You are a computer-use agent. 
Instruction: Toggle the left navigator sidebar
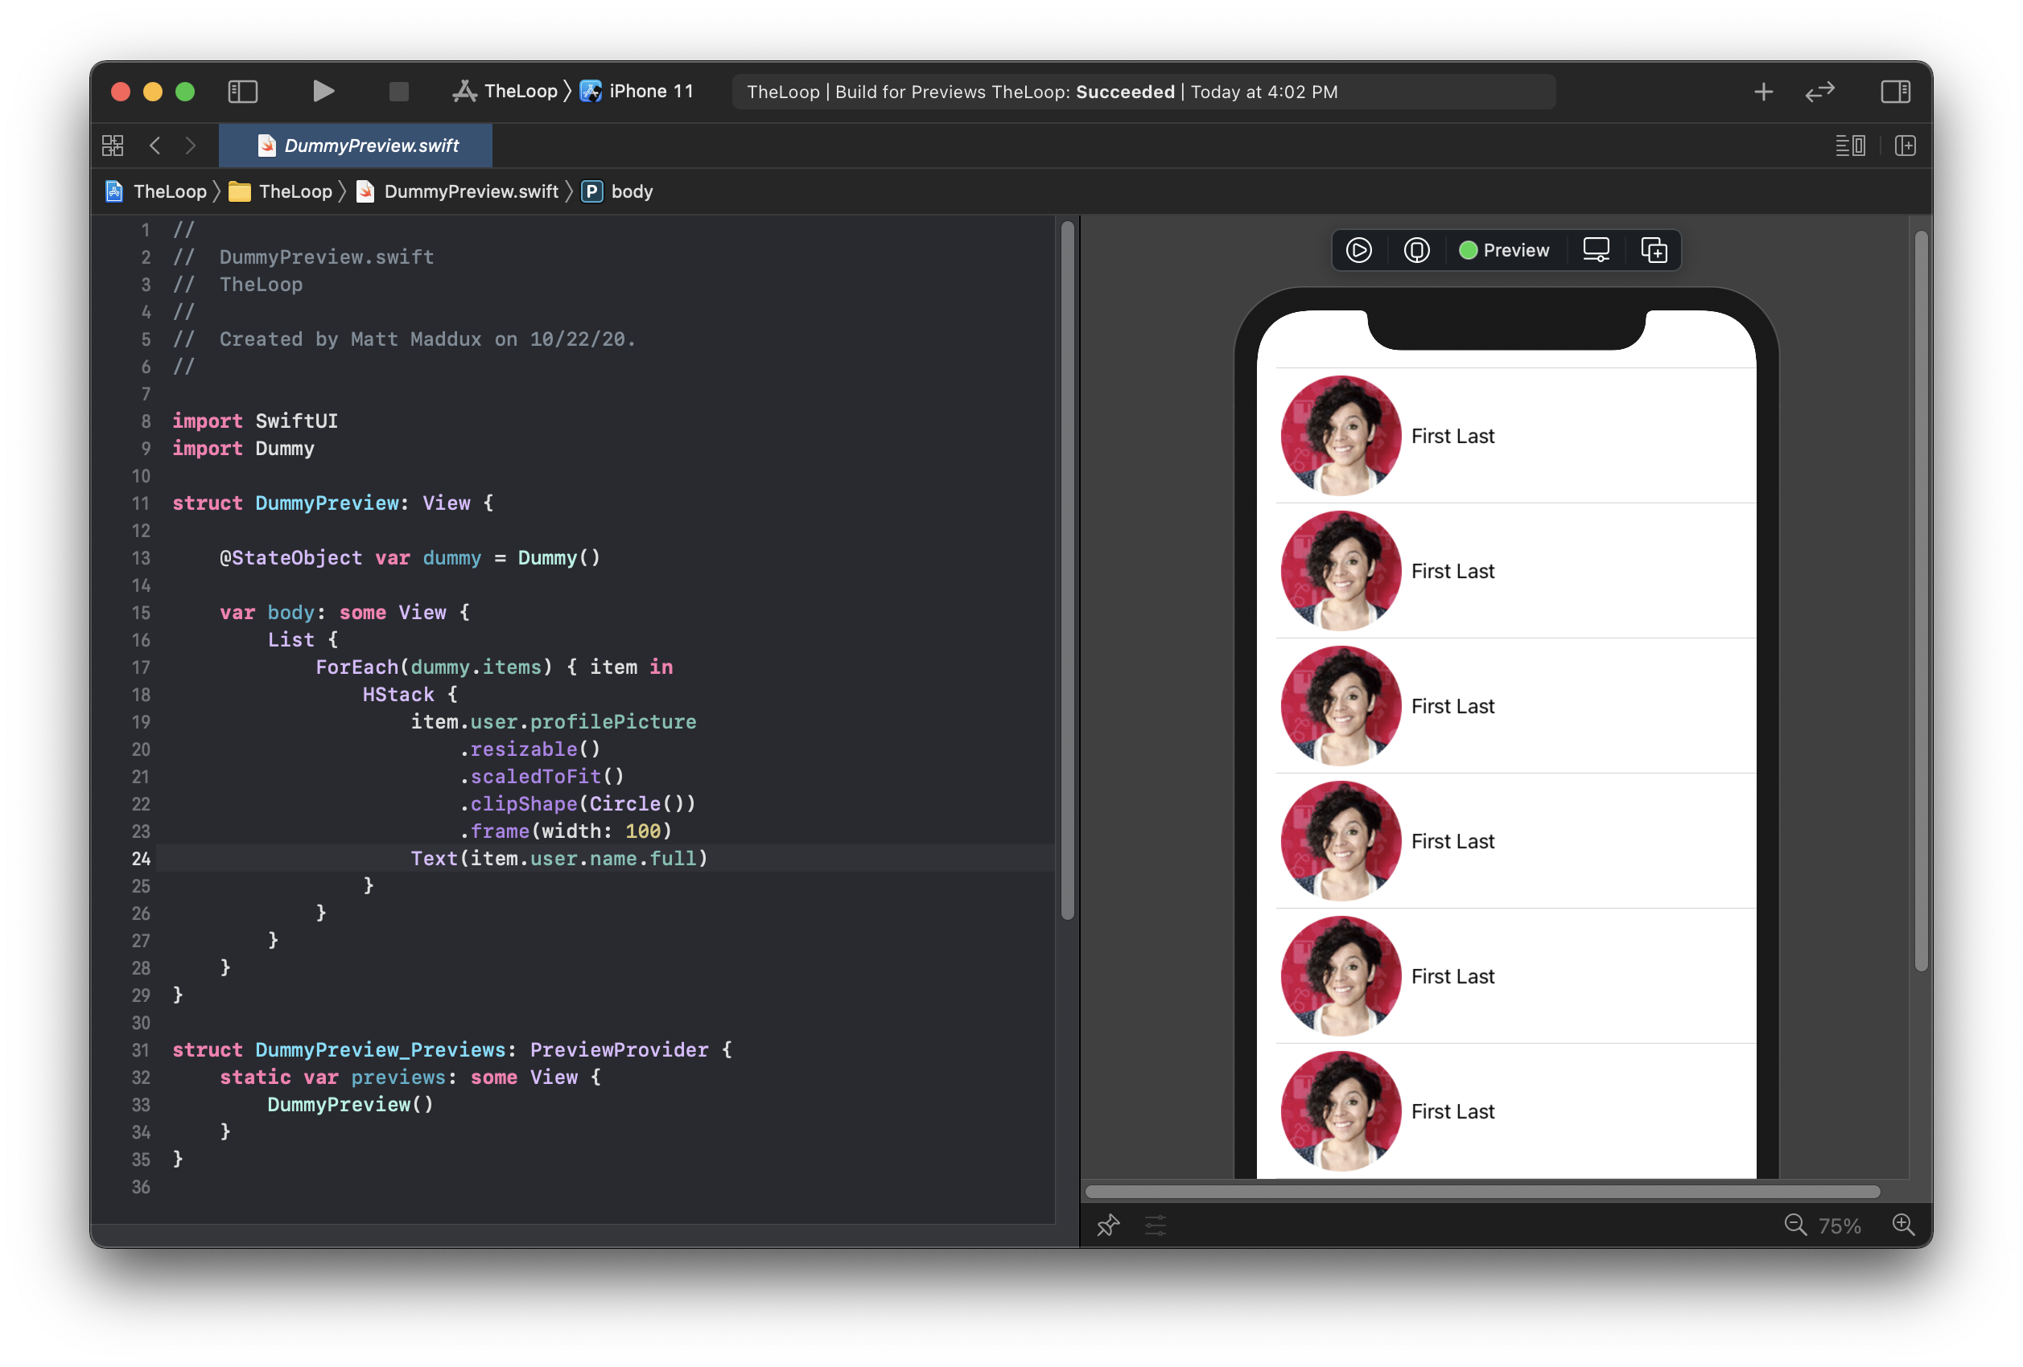tap(243, 92)
